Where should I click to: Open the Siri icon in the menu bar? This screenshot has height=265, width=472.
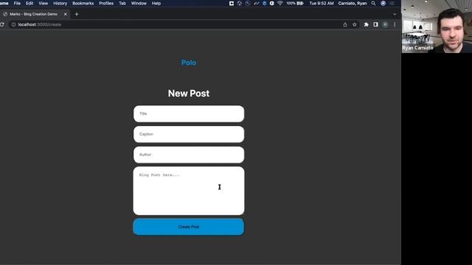click(x=383, y=3)
